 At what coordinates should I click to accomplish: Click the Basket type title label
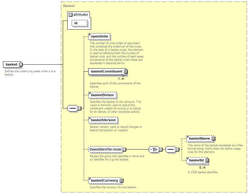[x=69, y=6]
